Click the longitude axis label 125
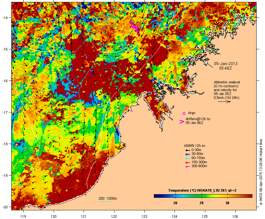 [x=205, y=216]
